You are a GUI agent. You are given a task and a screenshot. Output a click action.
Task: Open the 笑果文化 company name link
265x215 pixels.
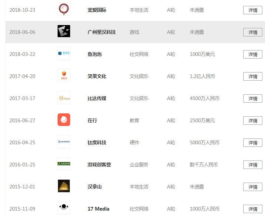[97, 76]
